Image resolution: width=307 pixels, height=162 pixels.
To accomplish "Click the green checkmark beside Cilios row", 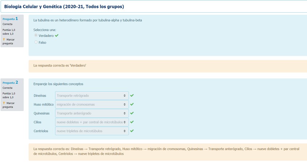I will click(x=132, y=122).
